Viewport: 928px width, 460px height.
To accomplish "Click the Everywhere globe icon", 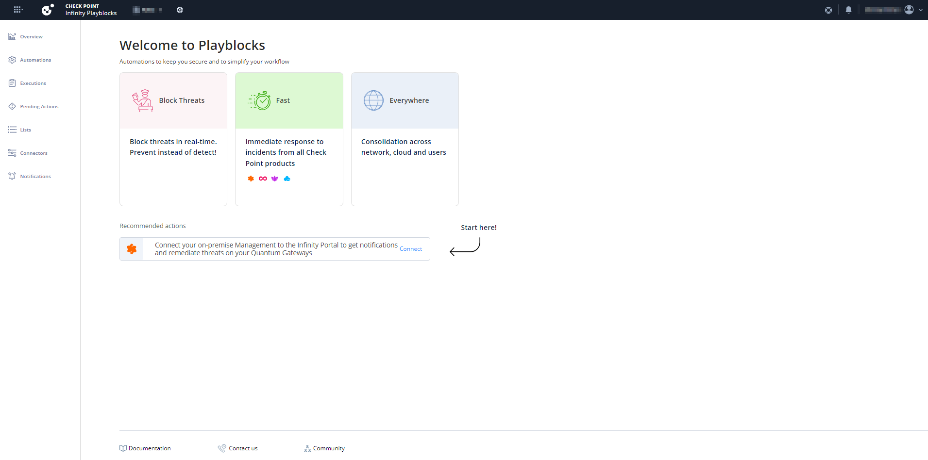I will pos(373,100).
